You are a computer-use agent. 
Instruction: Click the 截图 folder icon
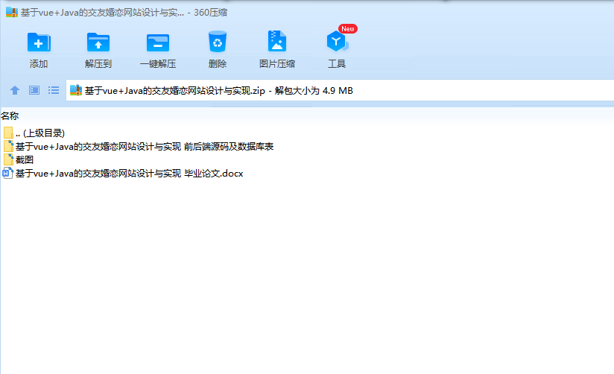tap(8, 159)
